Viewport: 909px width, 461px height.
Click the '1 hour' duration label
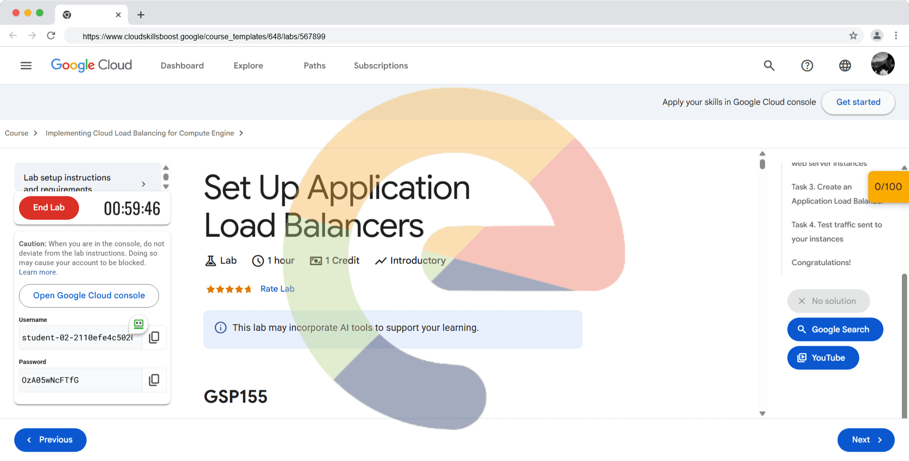click(281, 261)
